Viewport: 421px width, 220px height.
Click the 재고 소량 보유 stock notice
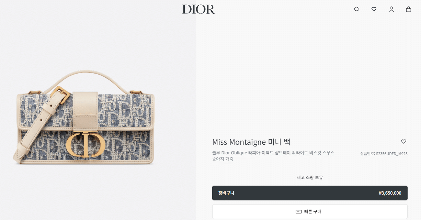click(x=310, y=177)
